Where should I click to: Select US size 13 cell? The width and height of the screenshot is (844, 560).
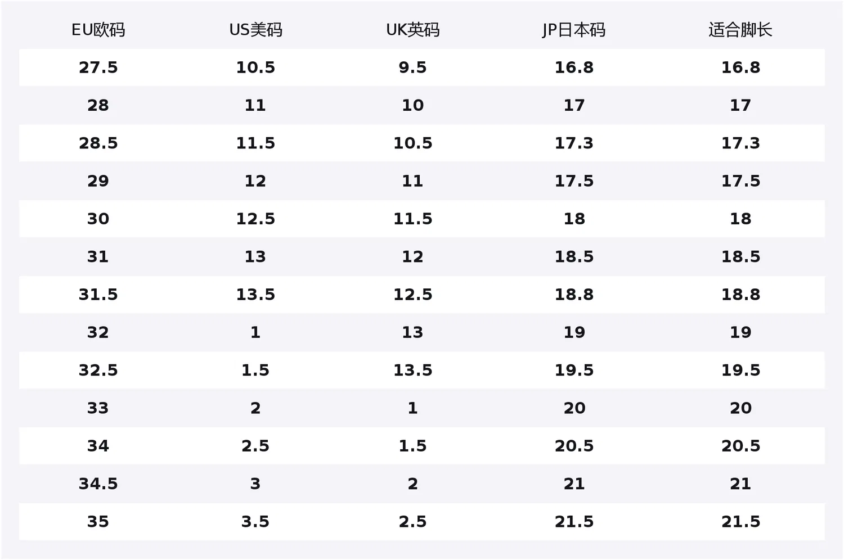click(255, 257)
